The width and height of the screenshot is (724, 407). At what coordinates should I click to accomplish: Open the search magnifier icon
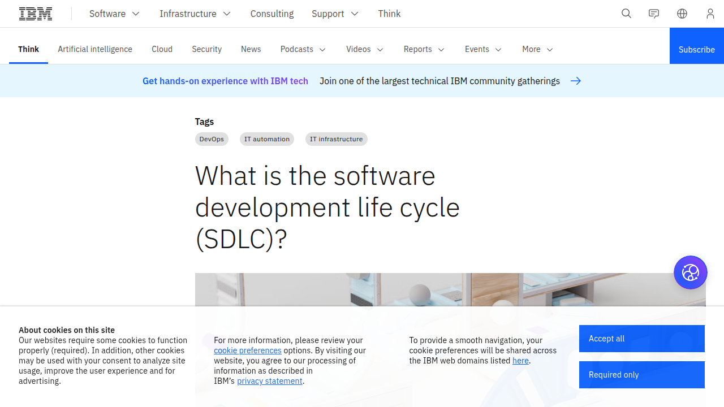(626, 14)
